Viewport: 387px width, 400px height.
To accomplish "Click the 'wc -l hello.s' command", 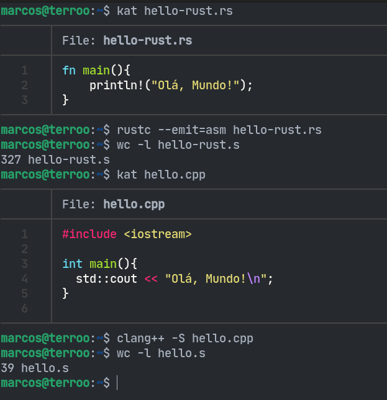I will [161, 353].
